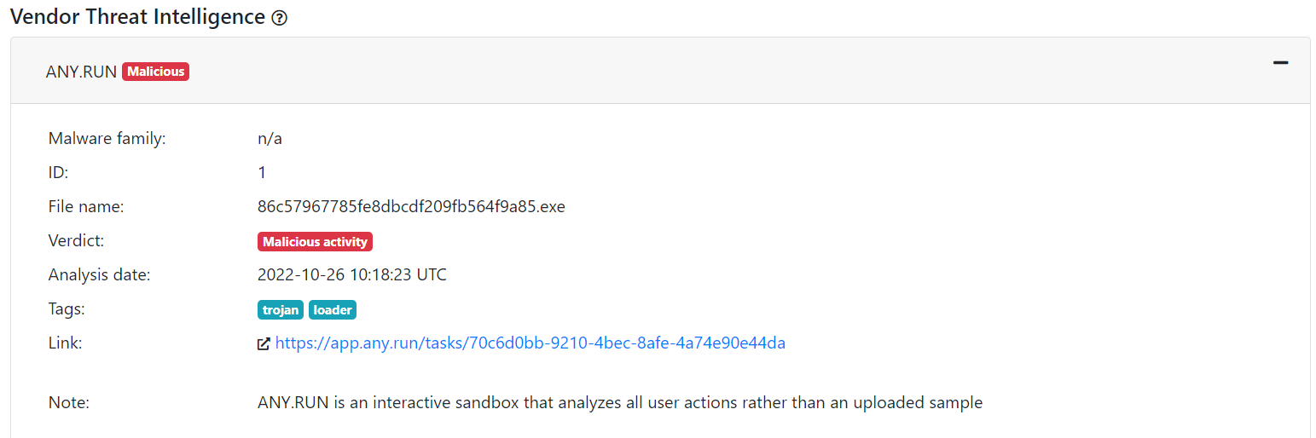1316x438 pixels.
Task: Click the Malware family label
Action: pos(107,139)
